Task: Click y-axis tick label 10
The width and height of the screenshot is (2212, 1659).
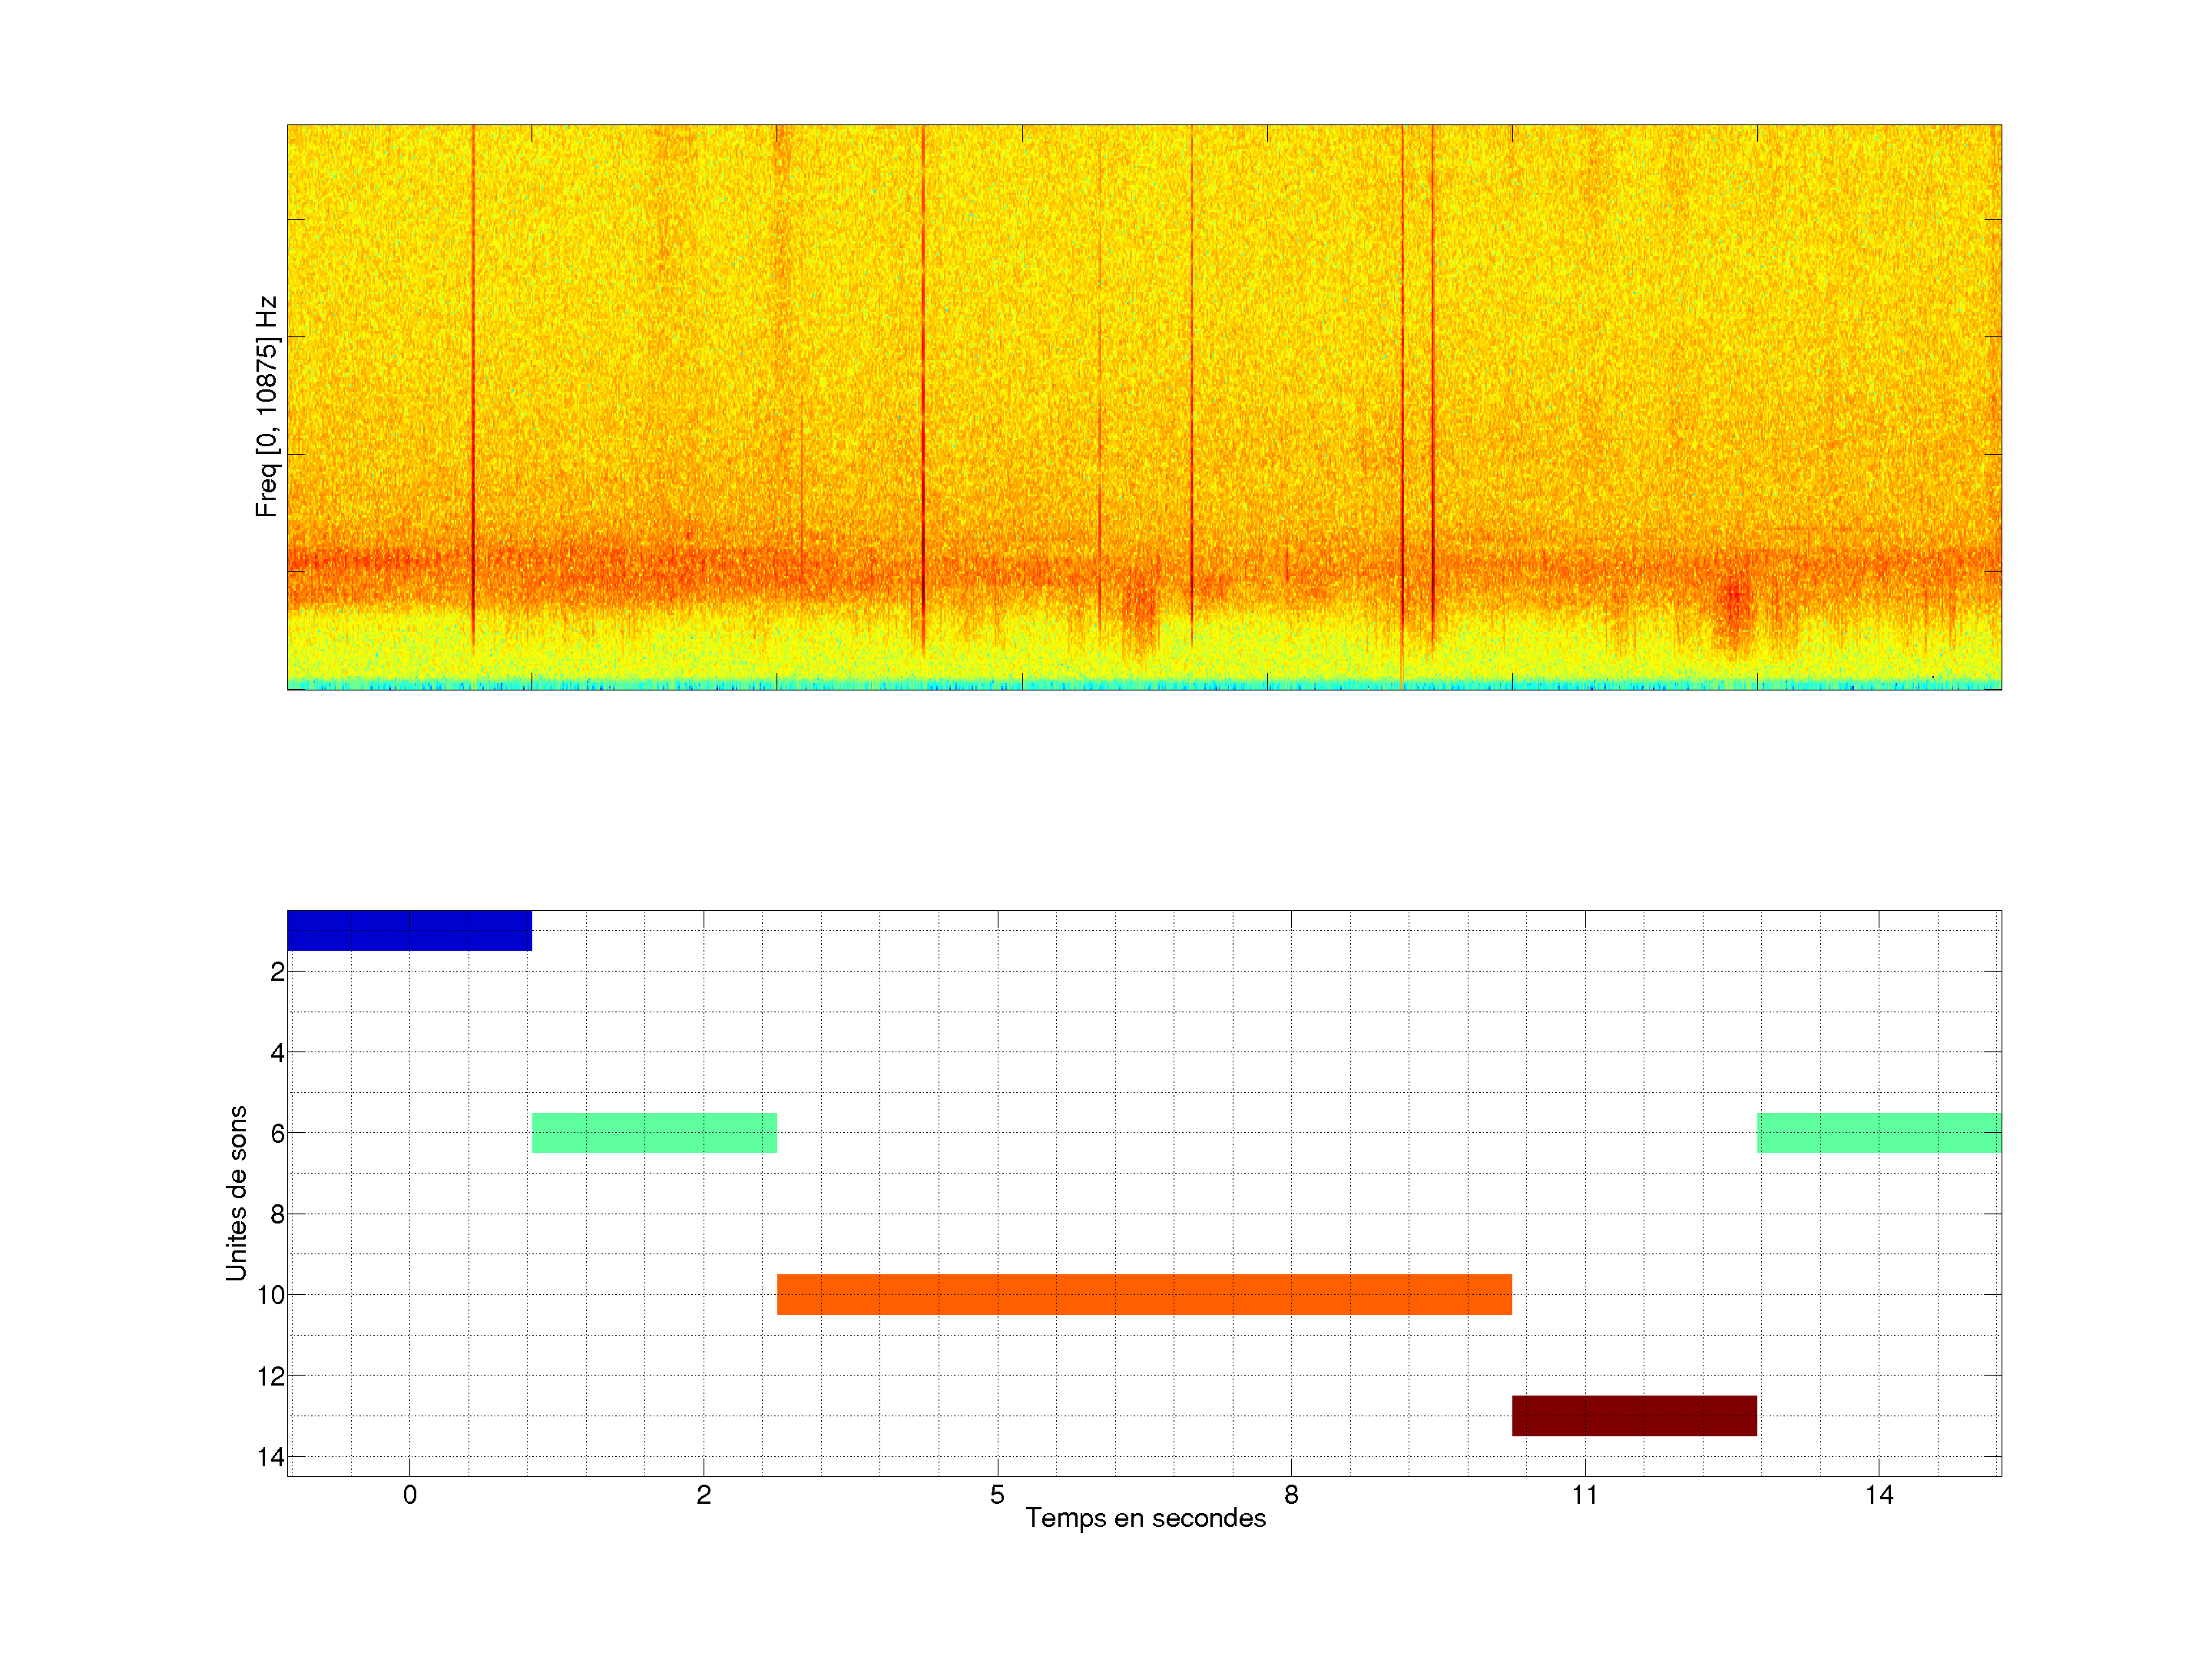Action: coord(270,1295)
